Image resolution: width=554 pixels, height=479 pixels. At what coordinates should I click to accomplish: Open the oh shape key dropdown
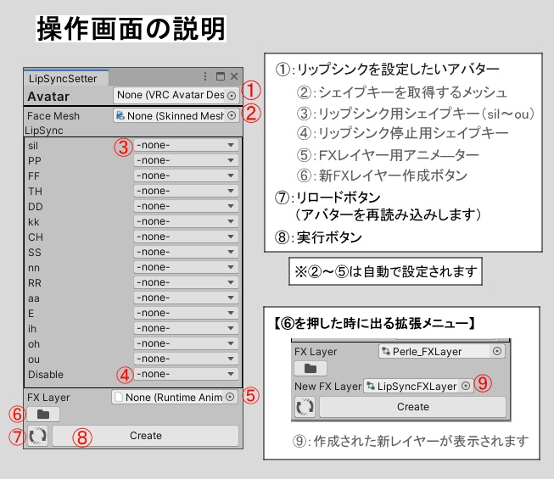point(186,343)
